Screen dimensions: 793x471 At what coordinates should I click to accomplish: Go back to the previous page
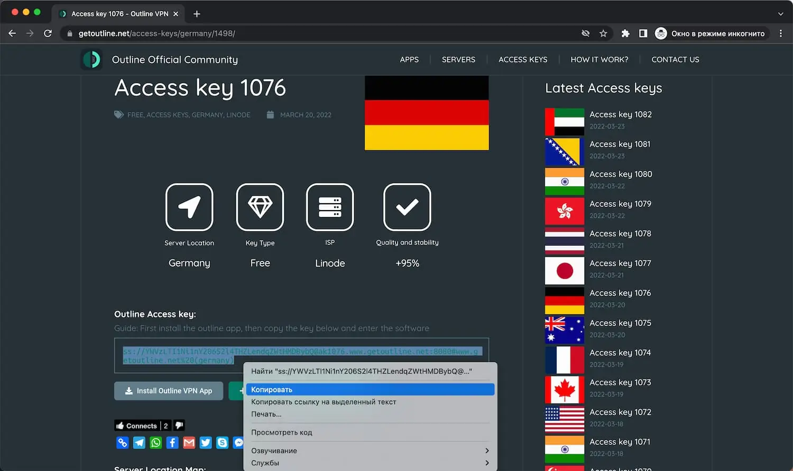coord(12,33)
